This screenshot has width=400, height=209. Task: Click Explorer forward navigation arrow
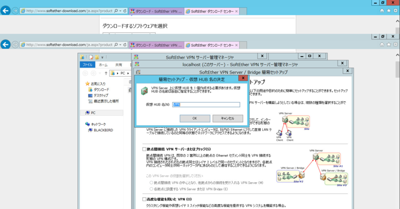(93, 73)
